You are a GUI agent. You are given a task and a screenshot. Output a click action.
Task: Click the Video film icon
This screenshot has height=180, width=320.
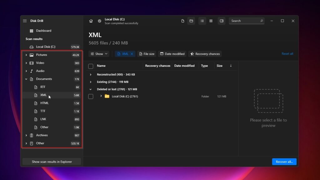point(32,63)
